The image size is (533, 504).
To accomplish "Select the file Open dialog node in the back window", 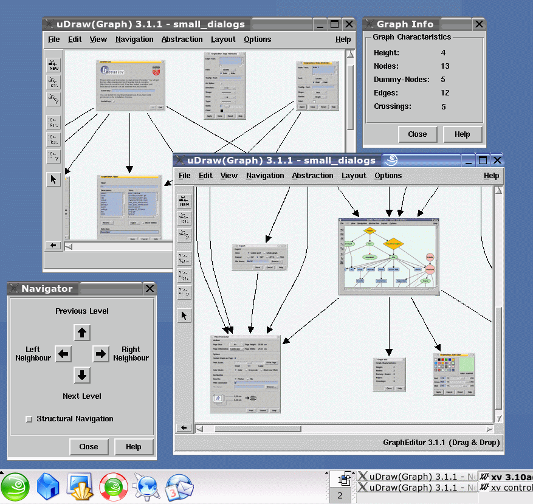I will pyautogui.click(x=129, y=207).
